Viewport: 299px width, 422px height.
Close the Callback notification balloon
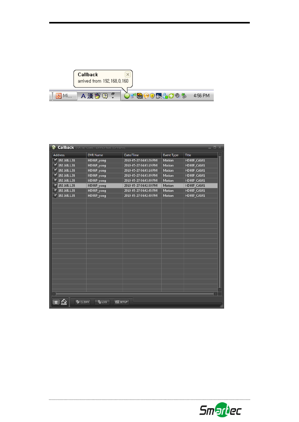(128, 75)
